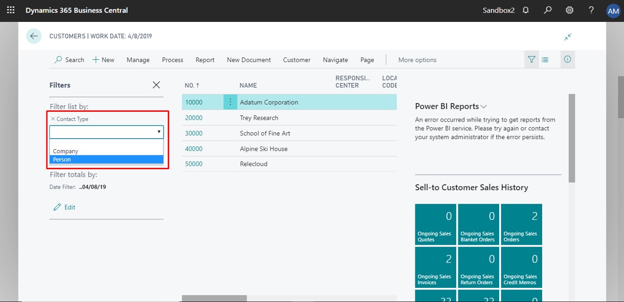
Task: Remove the Contact Type filter
Action: click(x=53, y=119)
